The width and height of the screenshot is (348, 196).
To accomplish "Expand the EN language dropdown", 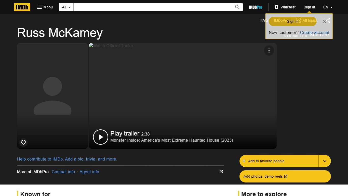I will click(327, 7).
